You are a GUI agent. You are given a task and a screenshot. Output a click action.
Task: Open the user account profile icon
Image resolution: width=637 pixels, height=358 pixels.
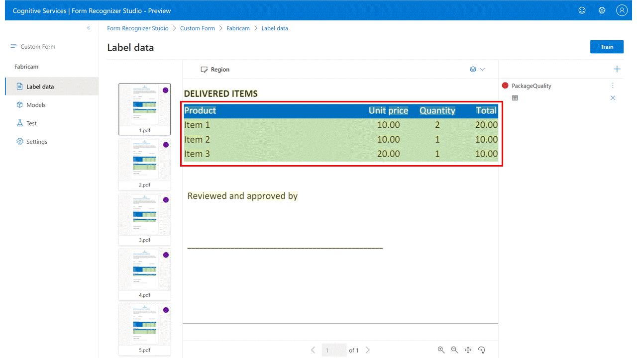coord(622,10)
